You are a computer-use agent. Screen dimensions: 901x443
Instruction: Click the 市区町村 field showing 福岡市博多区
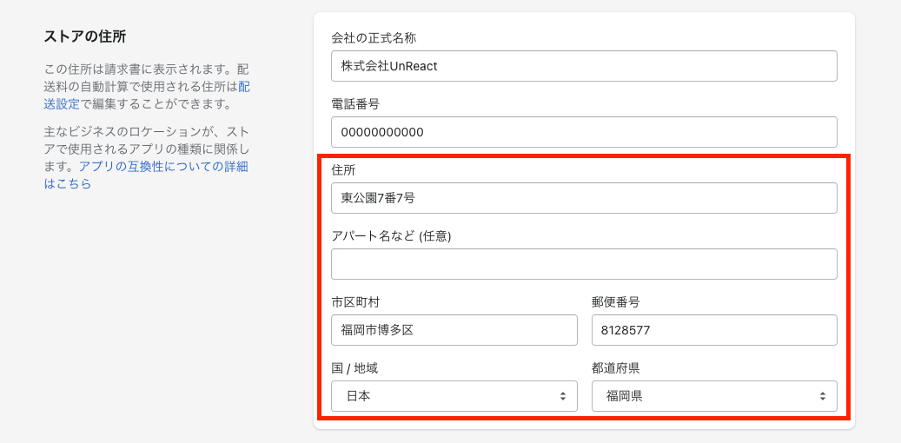pyautogui.click(x=454, y=330)
